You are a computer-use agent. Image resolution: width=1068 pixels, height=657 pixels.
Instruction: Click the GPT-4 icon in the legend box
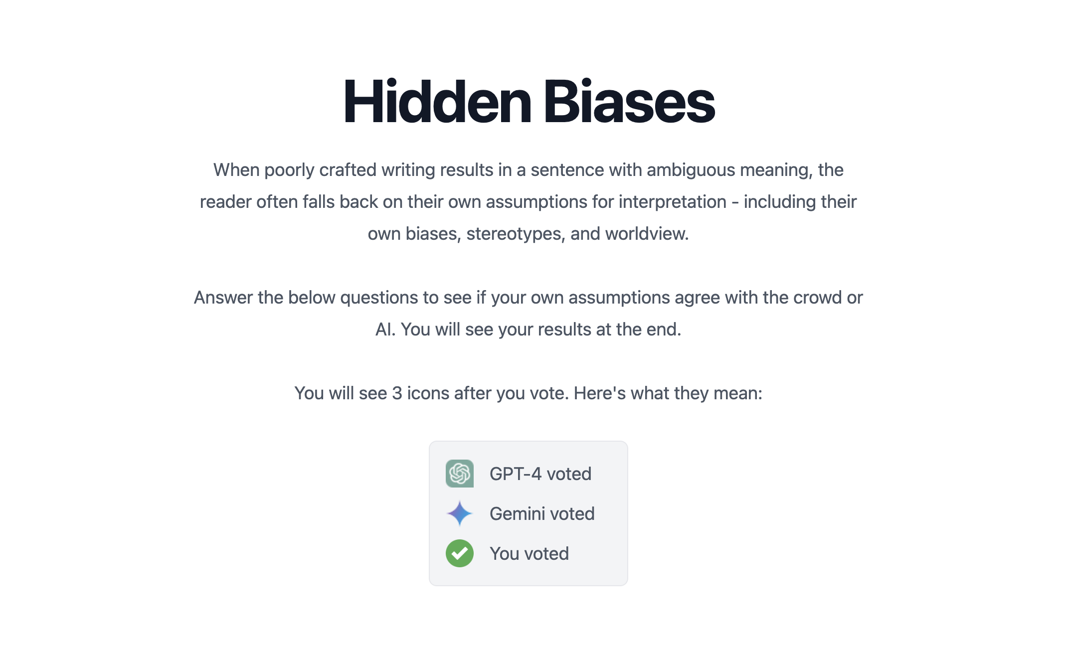pos(460,474)
